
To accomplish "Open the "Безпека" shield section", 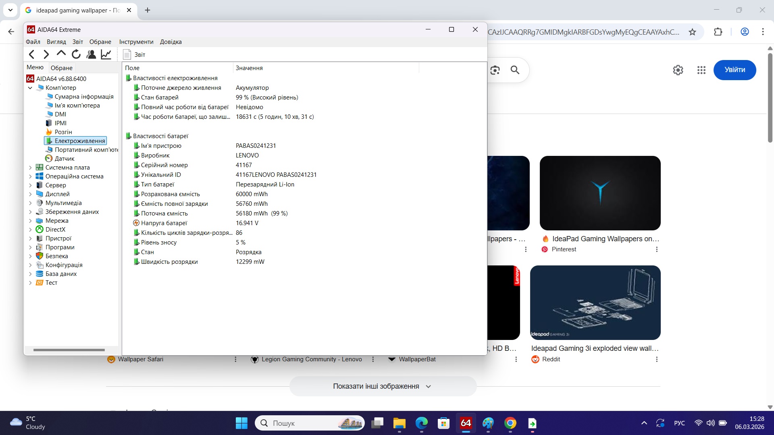I will (56, 256).
